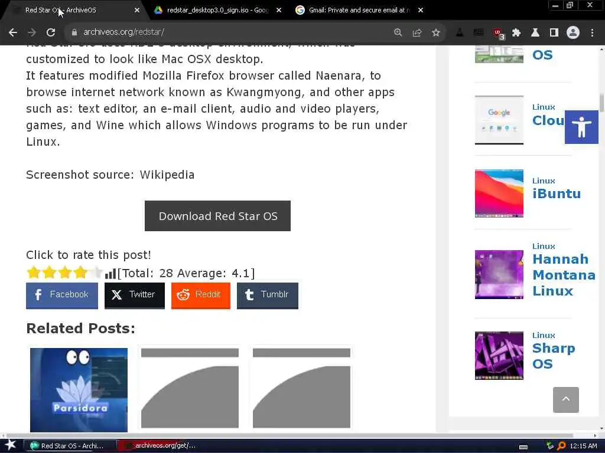Reload the archiveos.org page
Screen dimensions: 605x453
click(x=51, y=32)
